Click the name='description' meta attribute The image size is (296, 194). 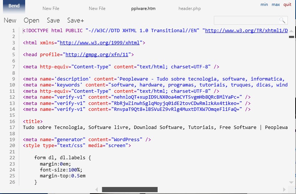tap(65, 79)
